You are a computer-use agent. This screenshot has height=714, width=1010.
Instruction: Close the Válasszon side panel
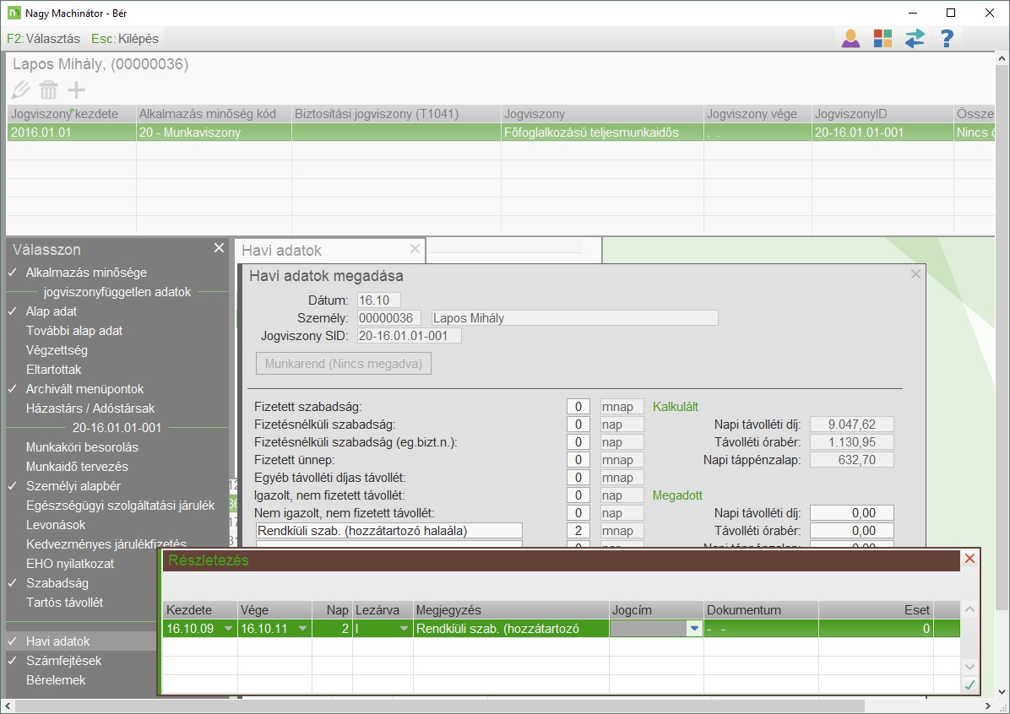[x=219, y=248]
